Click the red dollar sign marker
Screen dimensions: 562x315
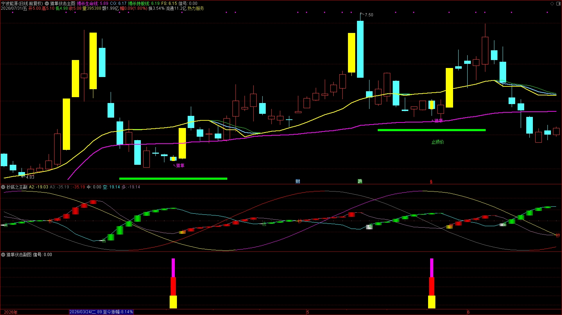coord(431,182)
